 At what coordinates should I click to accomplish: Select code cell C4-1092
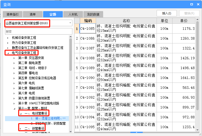pos(88,97)
